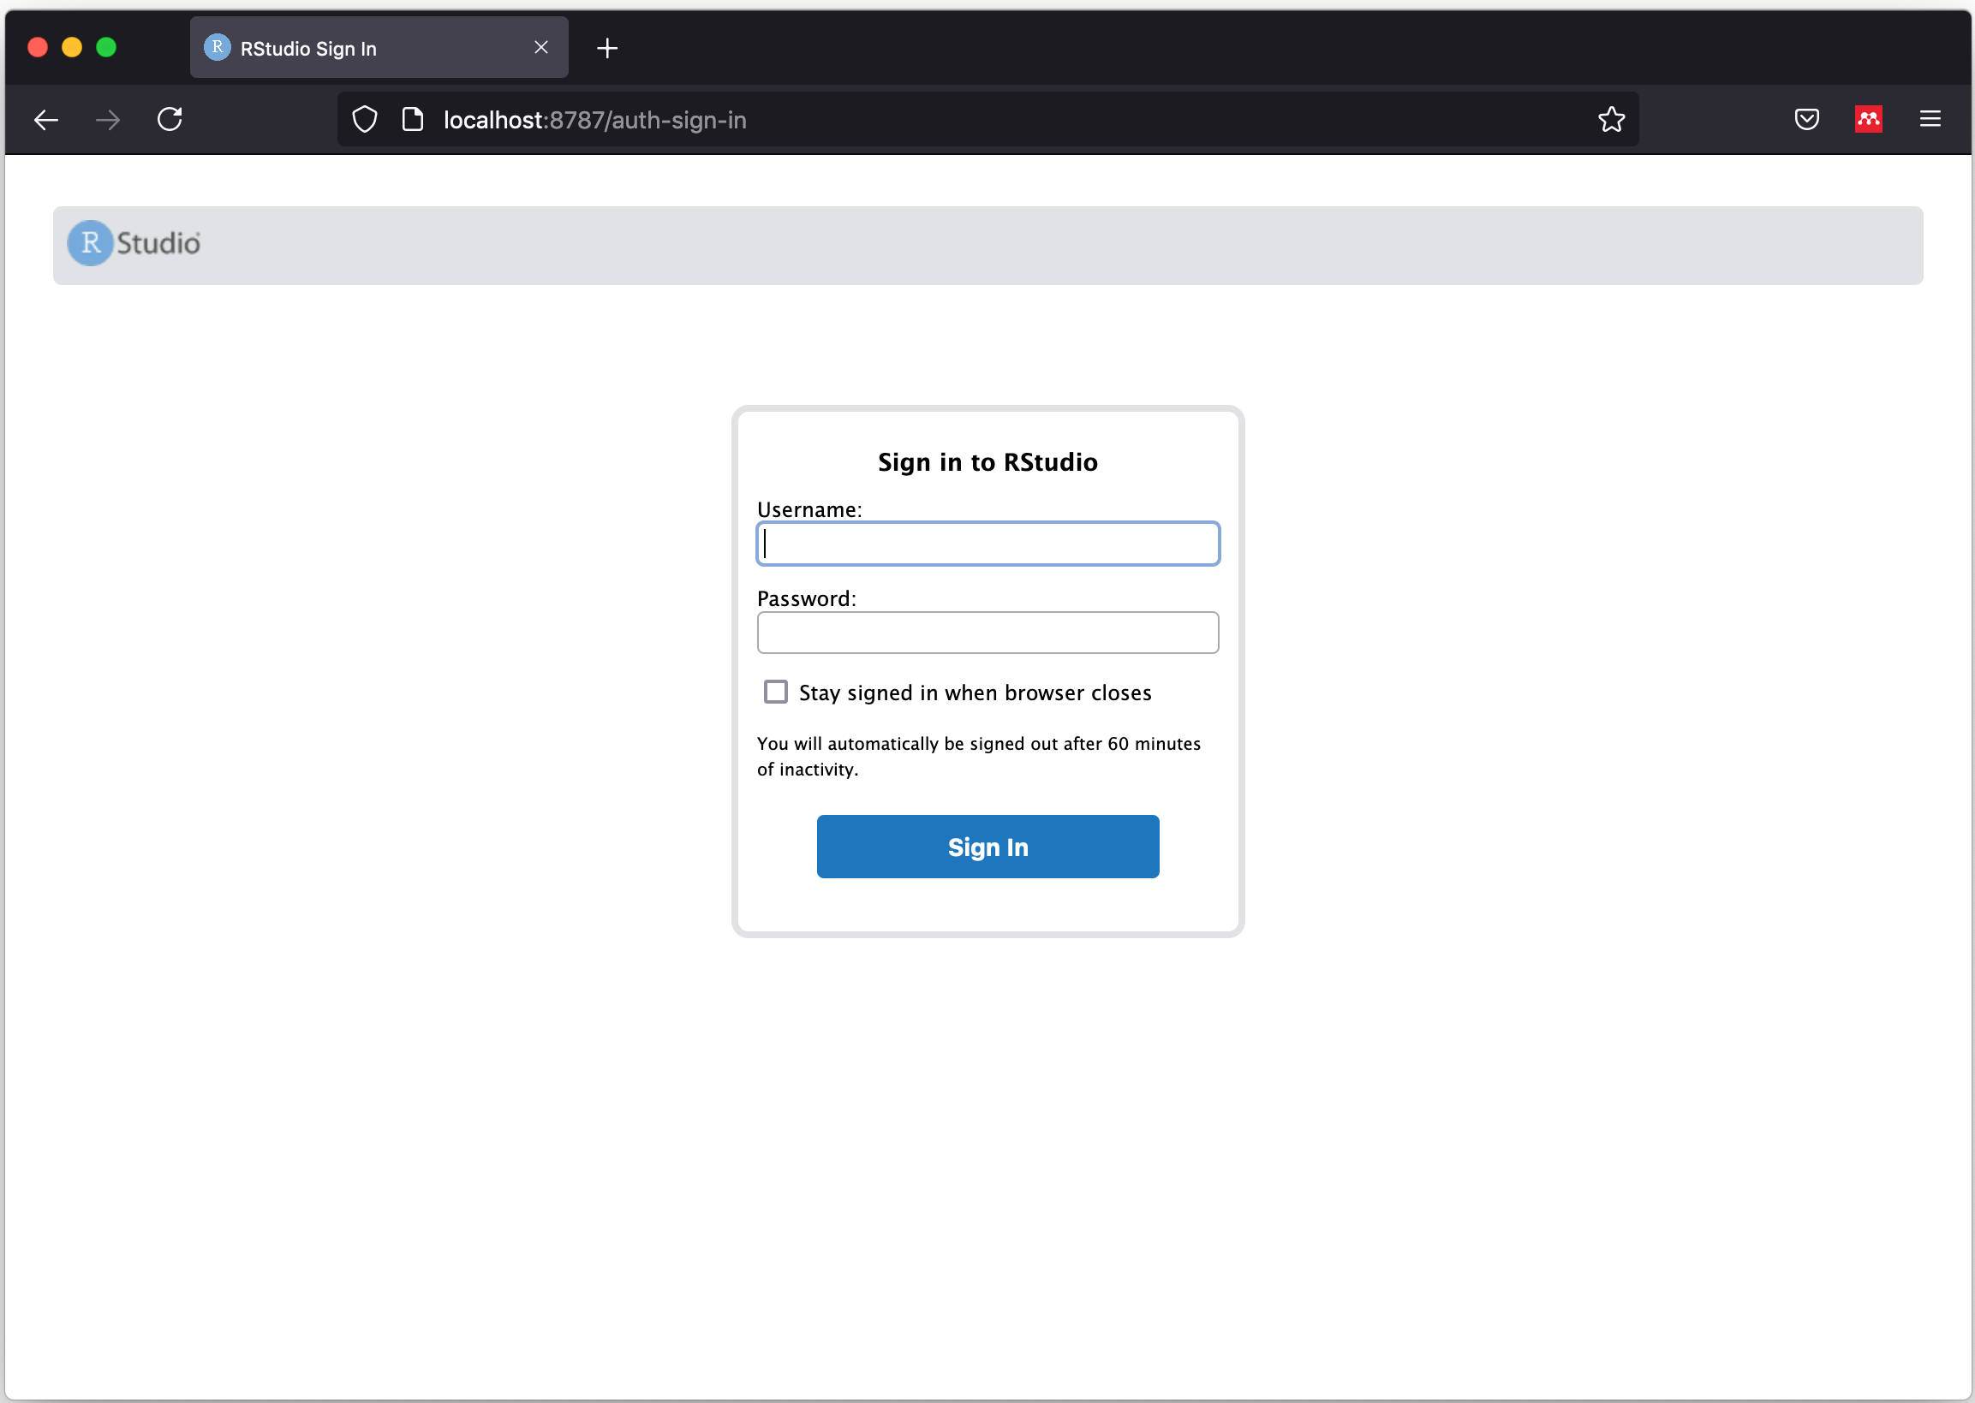The height and width of the screenshot is (1403, 1975).
Task: Focus the Username input field
Action: coord(988,544)
